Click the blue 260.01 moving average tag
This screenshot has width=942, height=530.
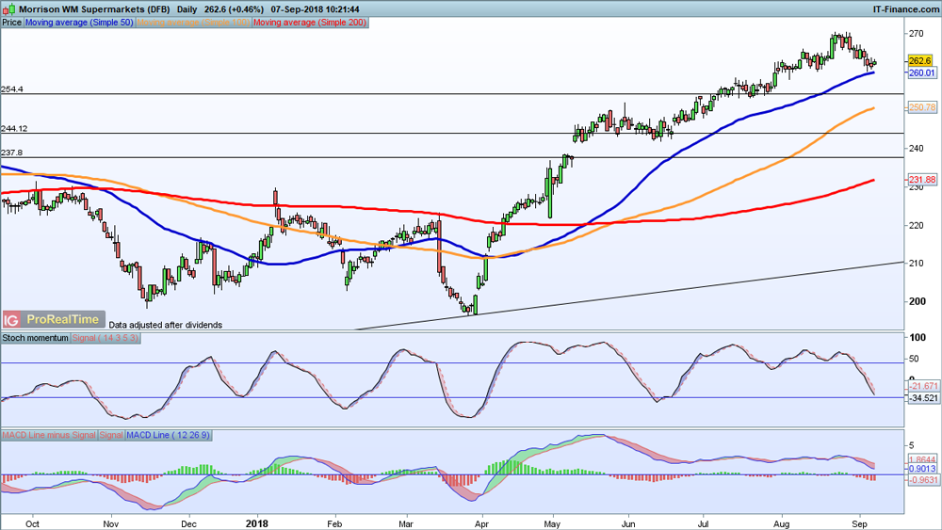(x=921, y=72)
